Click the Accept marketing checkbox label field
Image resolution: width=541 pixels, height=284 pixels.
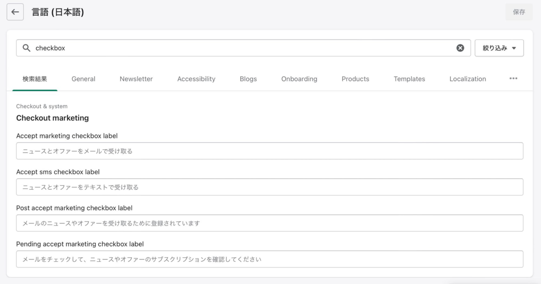[270, 151]
